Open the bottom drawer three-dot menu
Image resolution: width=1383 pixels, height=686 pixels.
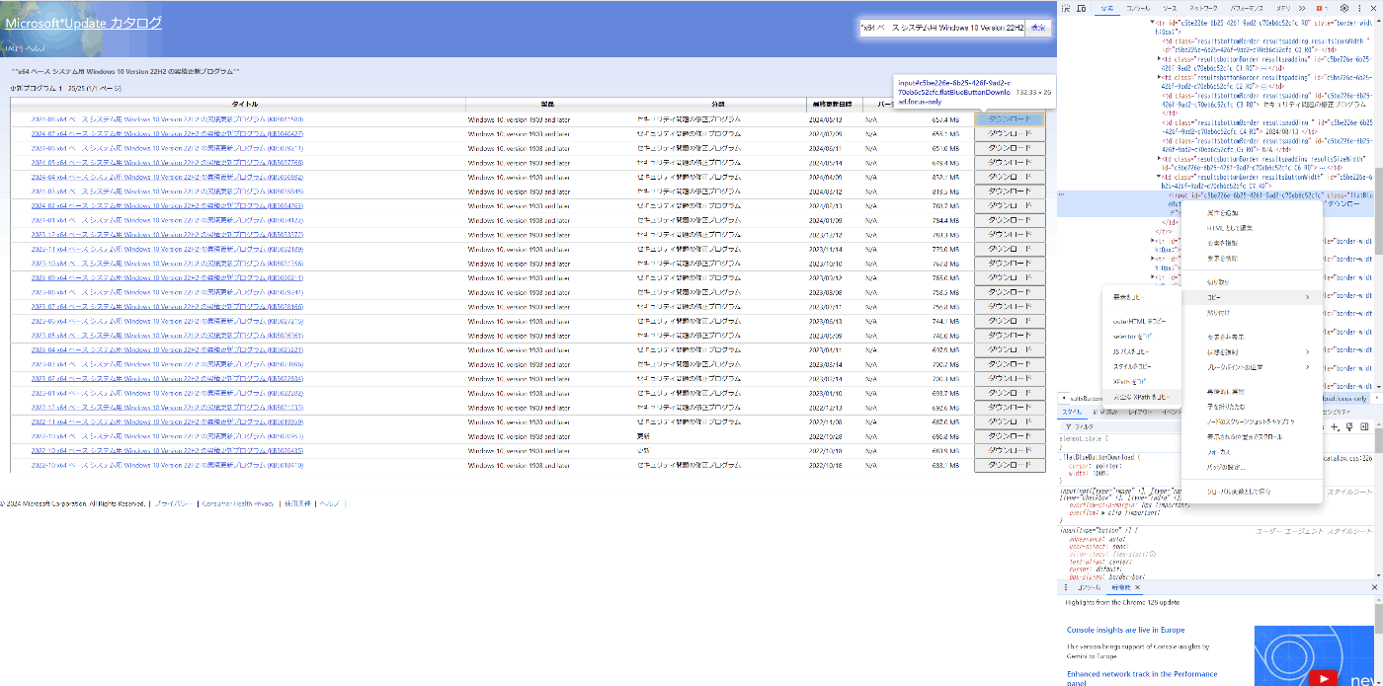(x=1065, y=587)
